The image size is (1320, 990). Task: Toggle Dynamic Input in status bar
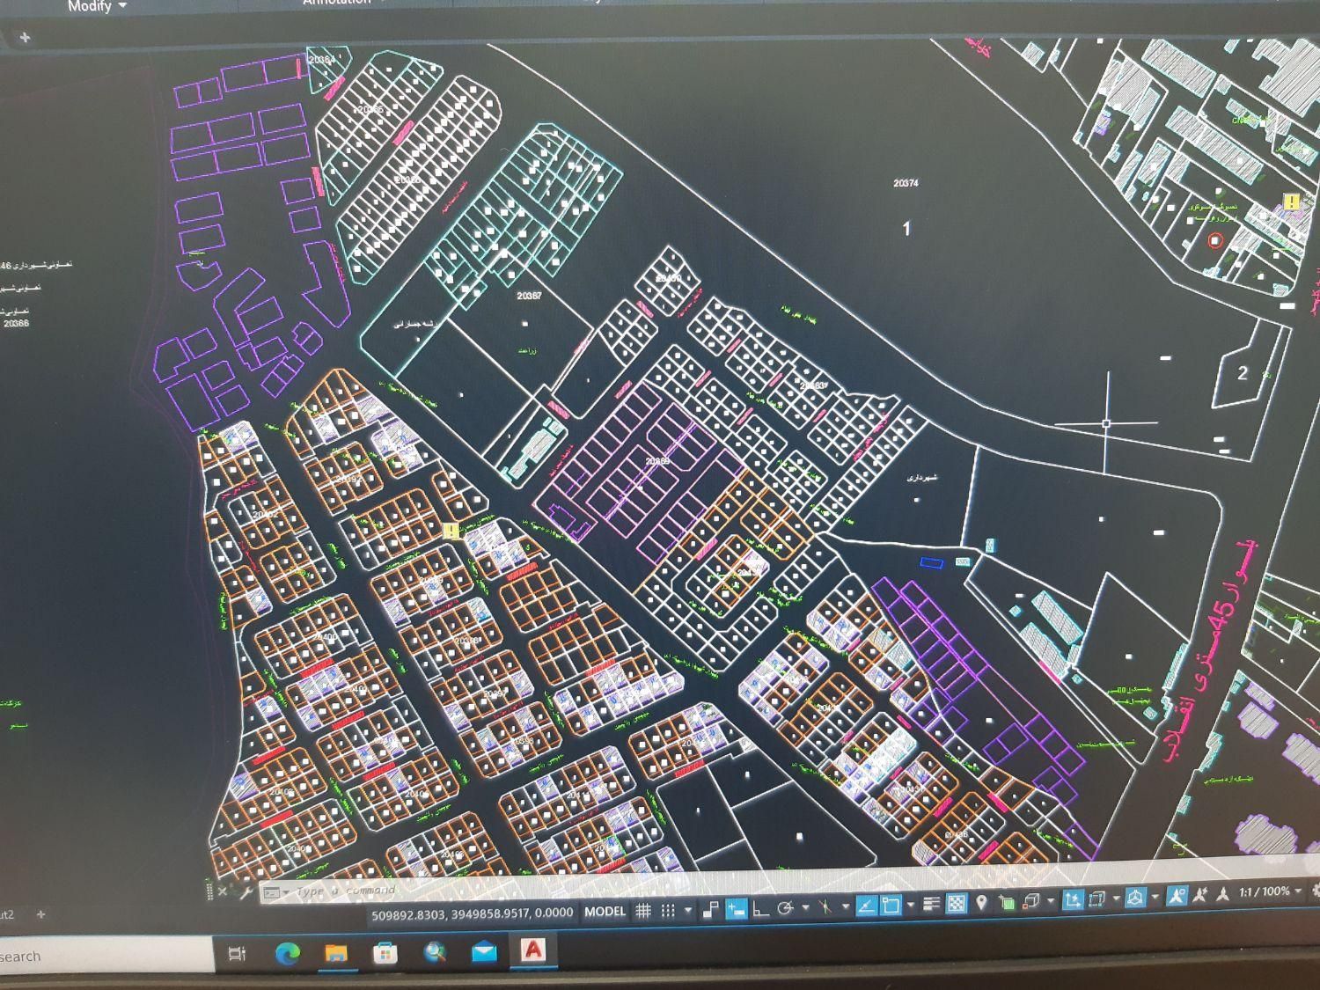point(737,908)
